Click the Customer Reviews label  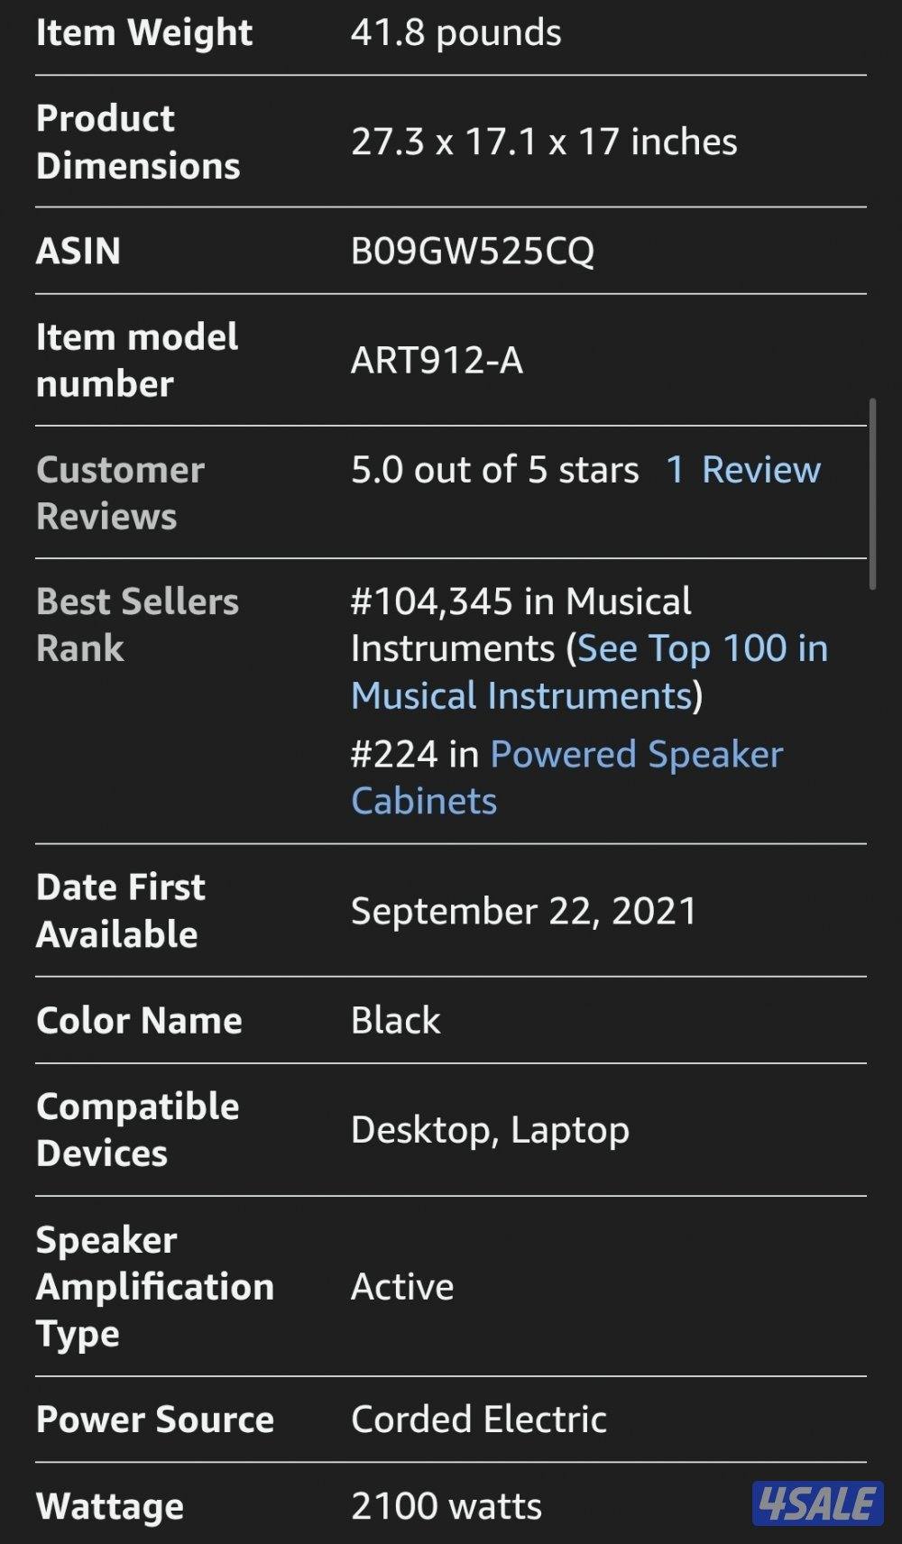pos(120,493)
